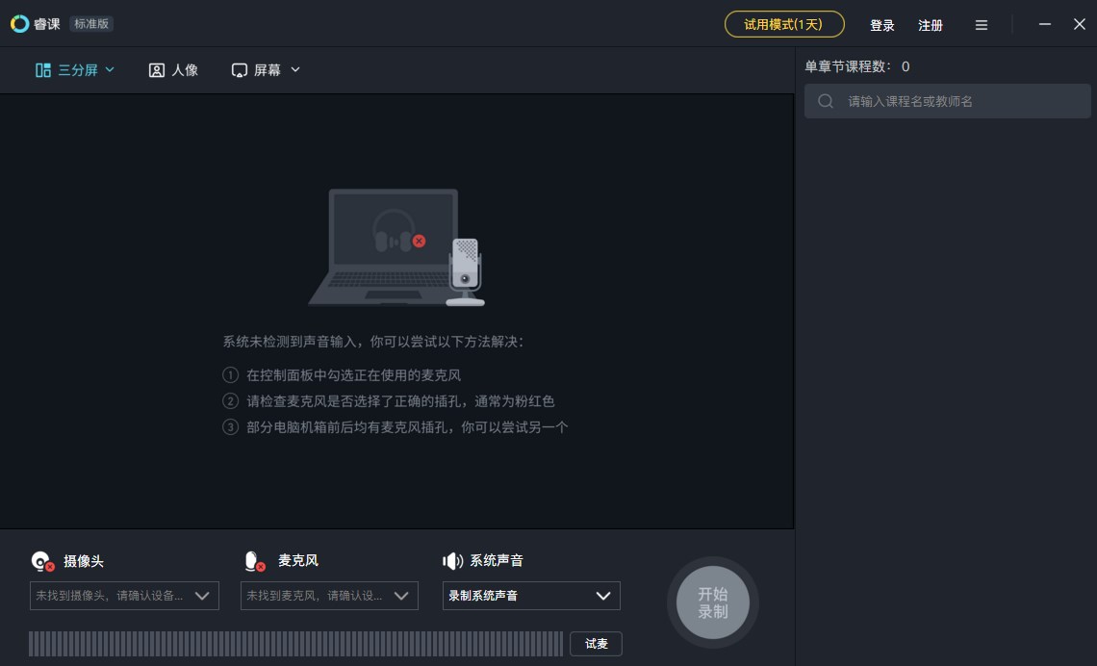
Task: Click the microphone volume level bar
Action: 295,644
